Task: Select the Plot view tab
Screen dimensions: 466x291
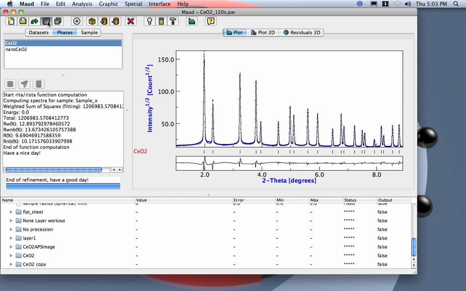Action: [x=235, y=32]
